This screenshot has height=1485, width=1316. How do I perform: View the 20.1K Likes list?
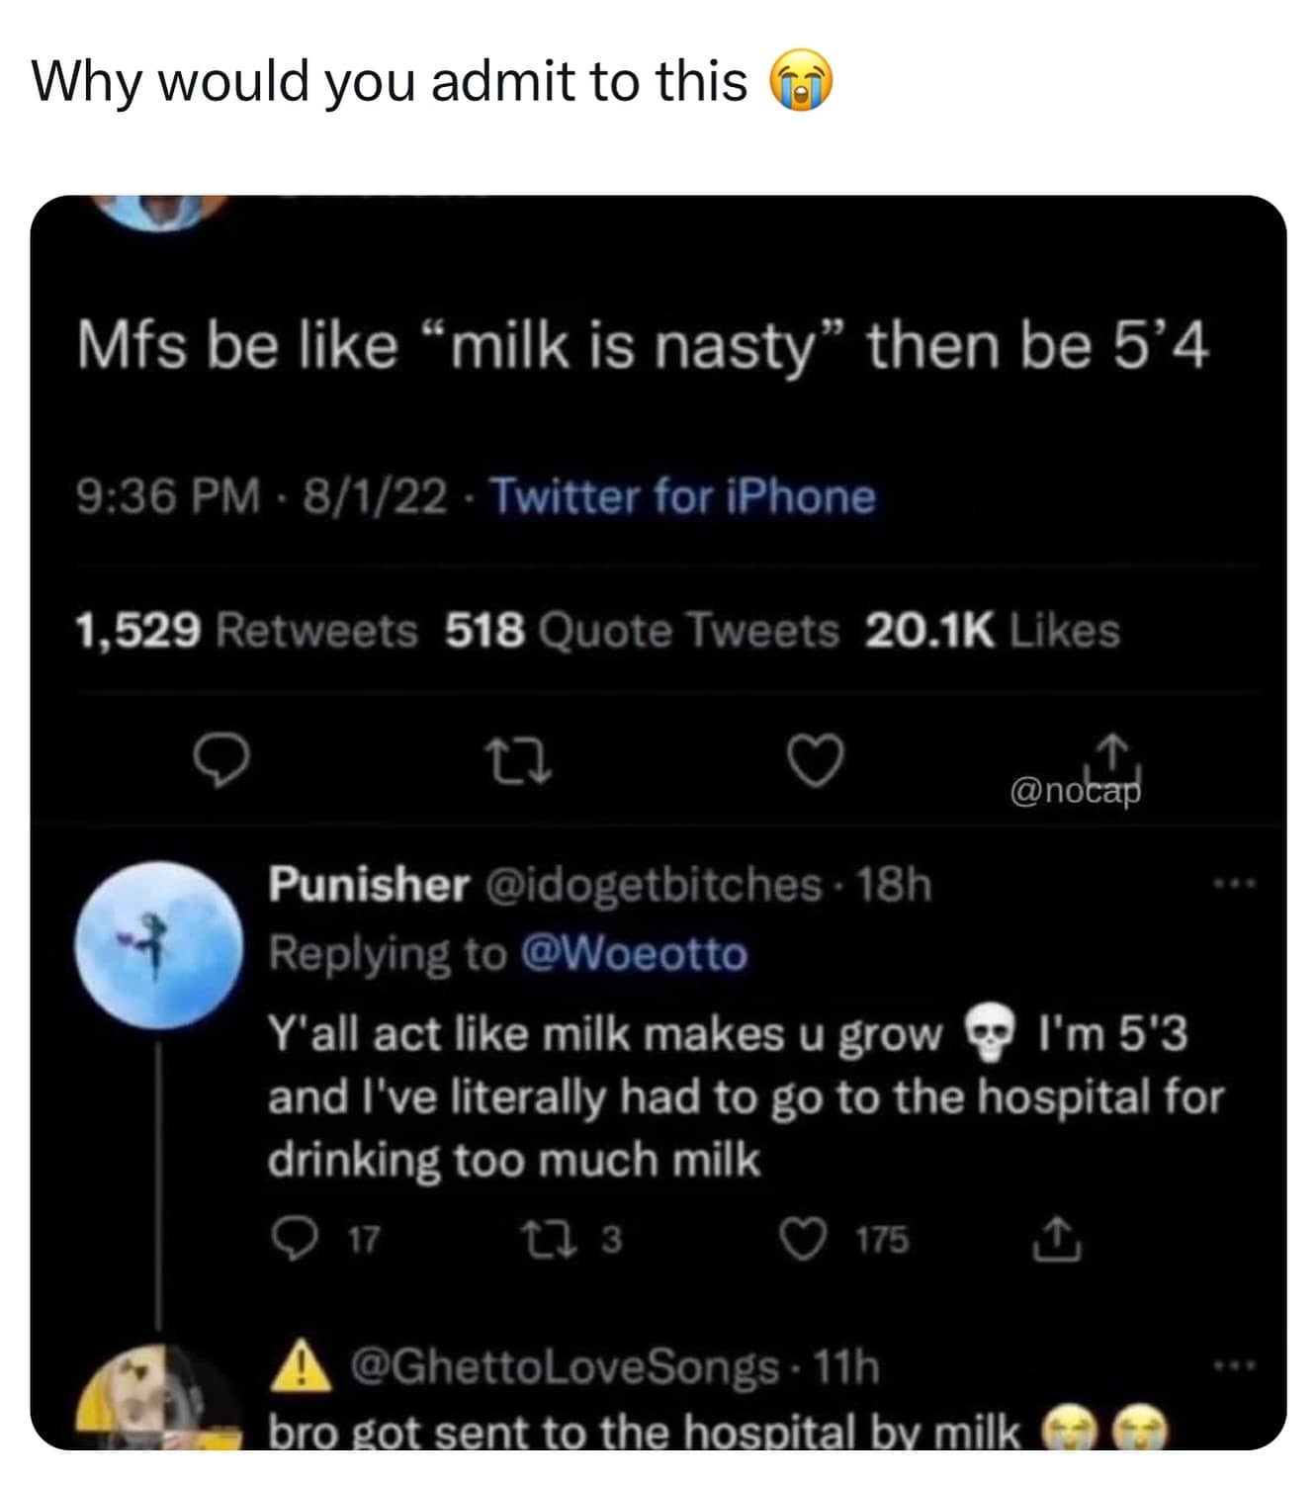992,631
